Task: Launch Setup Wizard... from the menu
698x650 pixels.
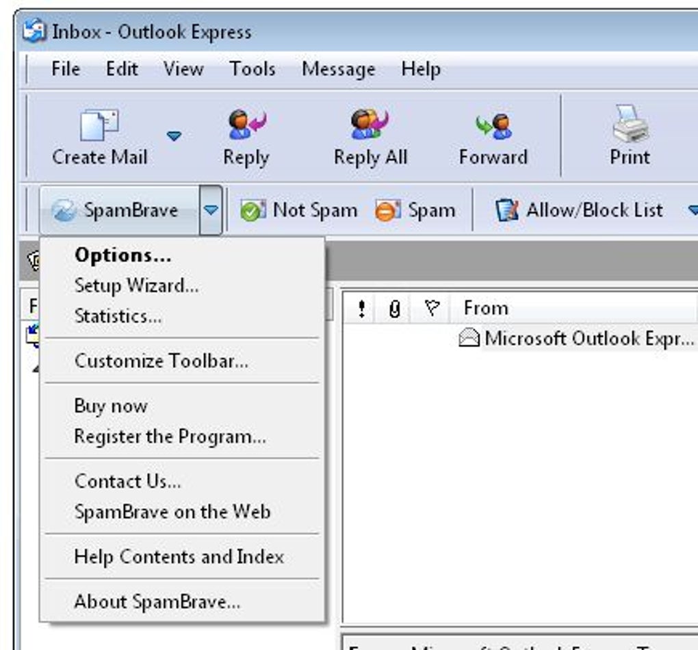Action: 183,285
